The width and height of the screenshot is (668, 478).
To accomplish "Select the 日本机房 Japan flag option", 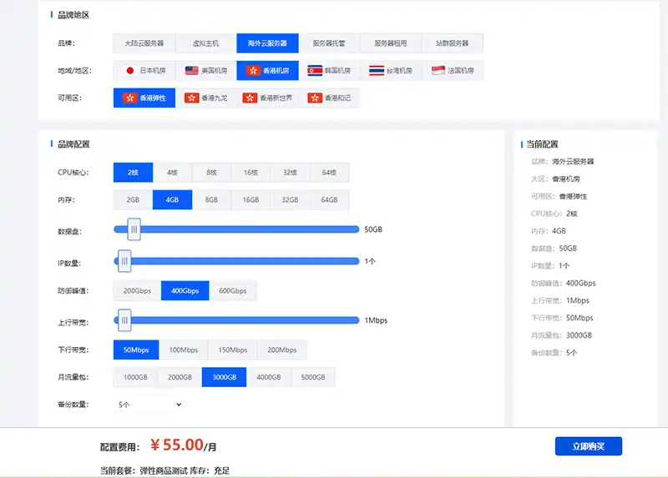I will (x=144, y=71).
